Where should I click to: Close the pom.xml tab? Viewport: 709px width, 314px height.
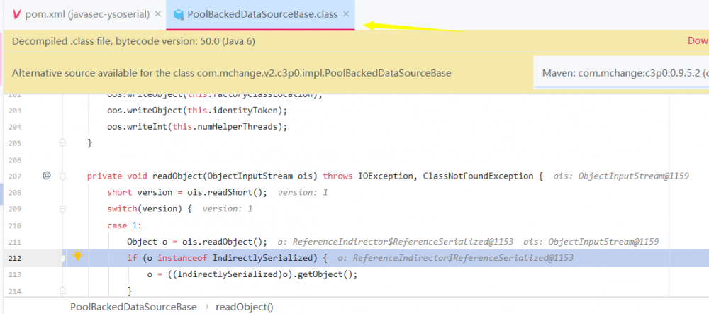pyautogui.click(x=158, y=14)
